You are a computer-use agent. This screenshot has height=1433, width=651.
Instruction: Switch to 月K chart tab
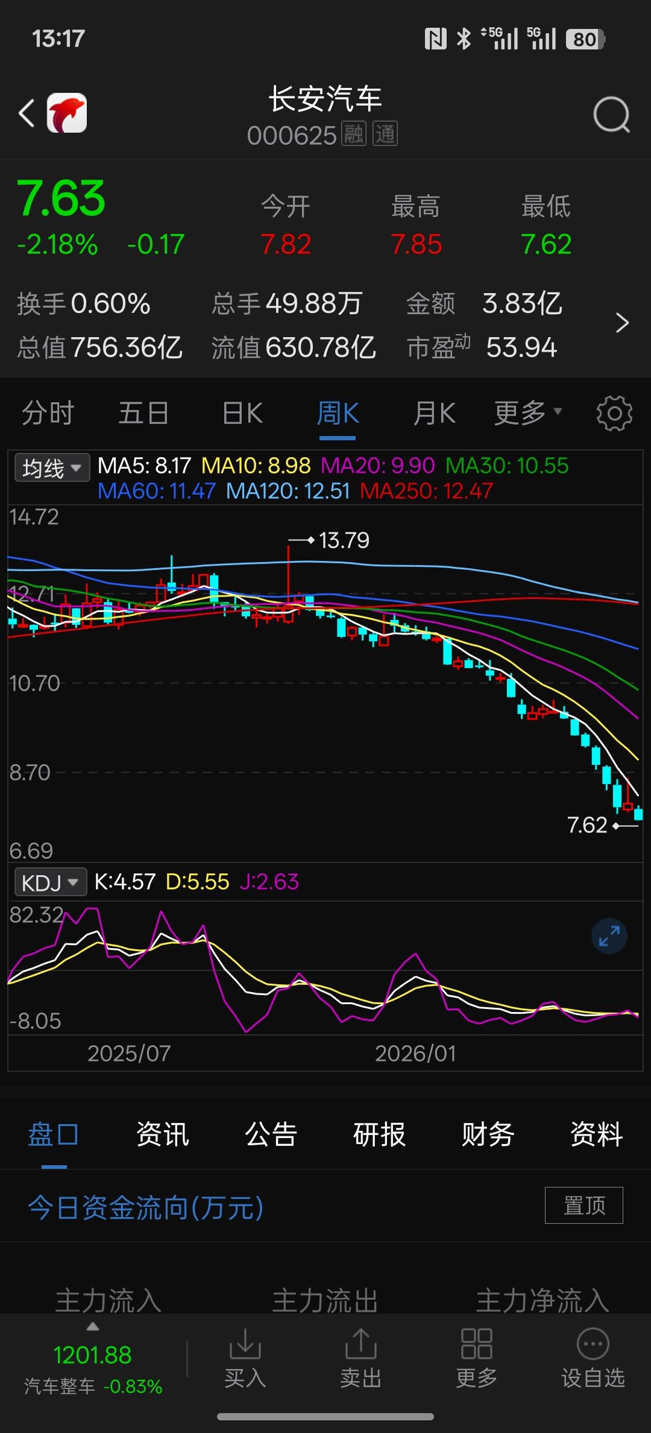434,413
